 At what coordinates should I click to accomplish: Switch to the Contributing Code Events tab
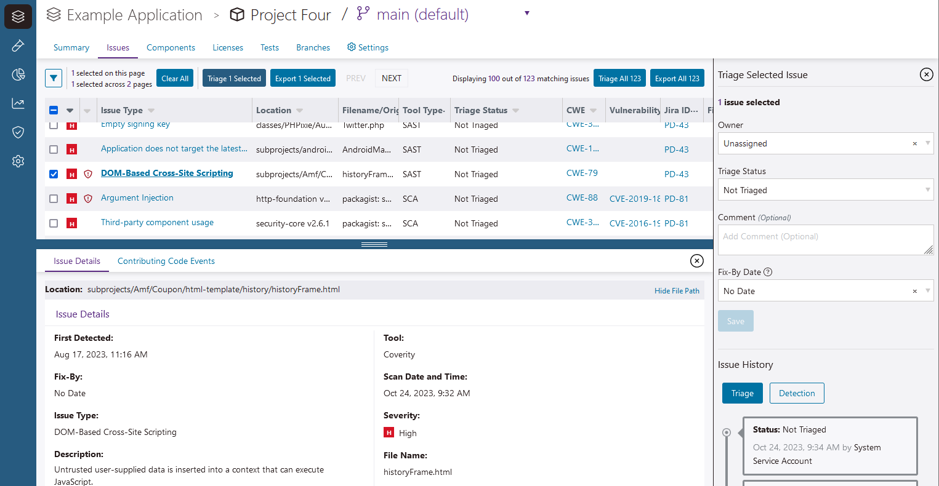[166, 261]
